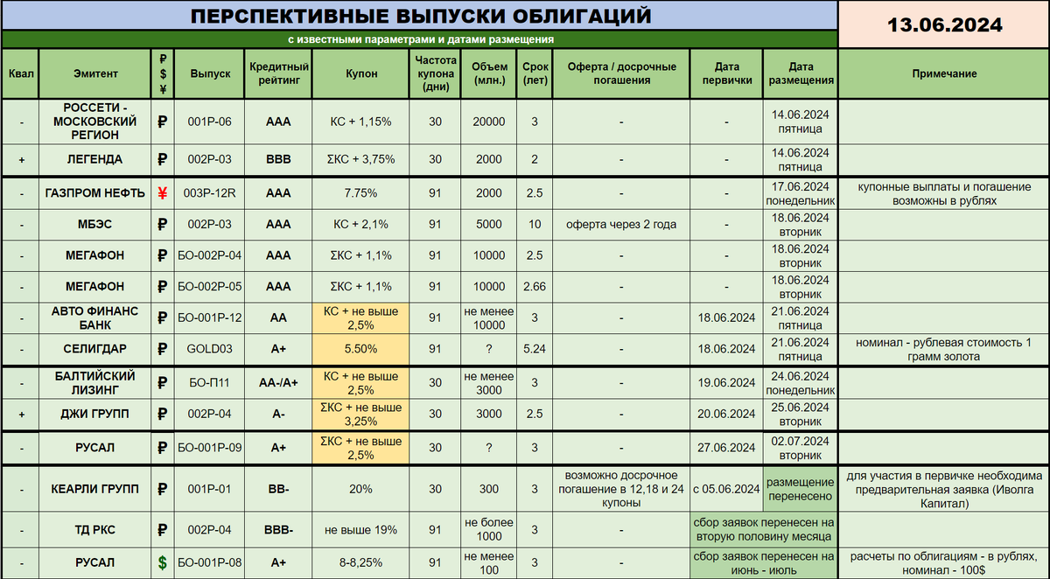Click ruble symbol in КЕАРЛИ ГРУПП row

(x=162, y=489)
